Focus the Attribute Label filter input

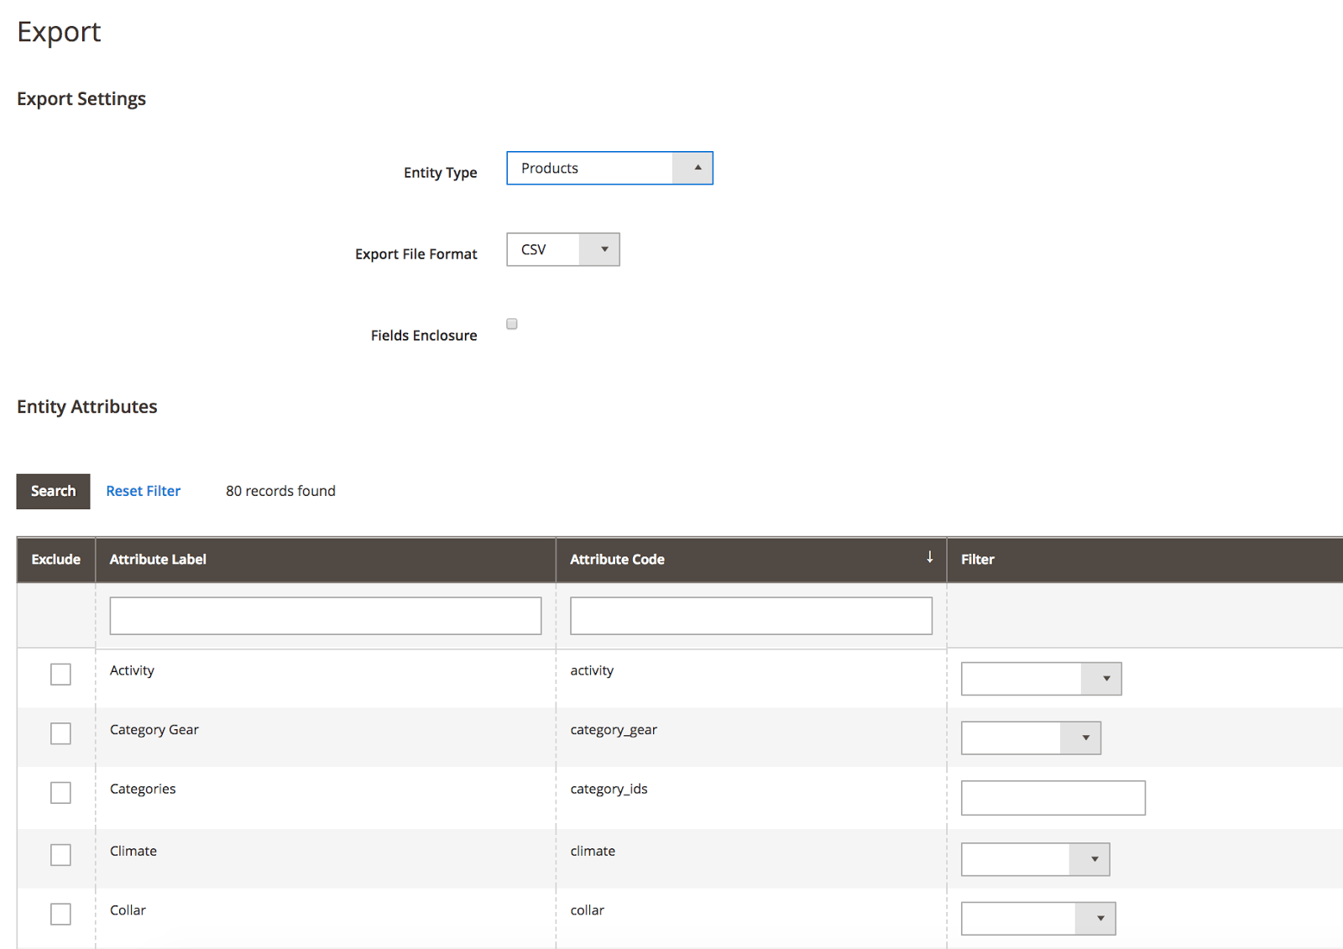[326, 616]
